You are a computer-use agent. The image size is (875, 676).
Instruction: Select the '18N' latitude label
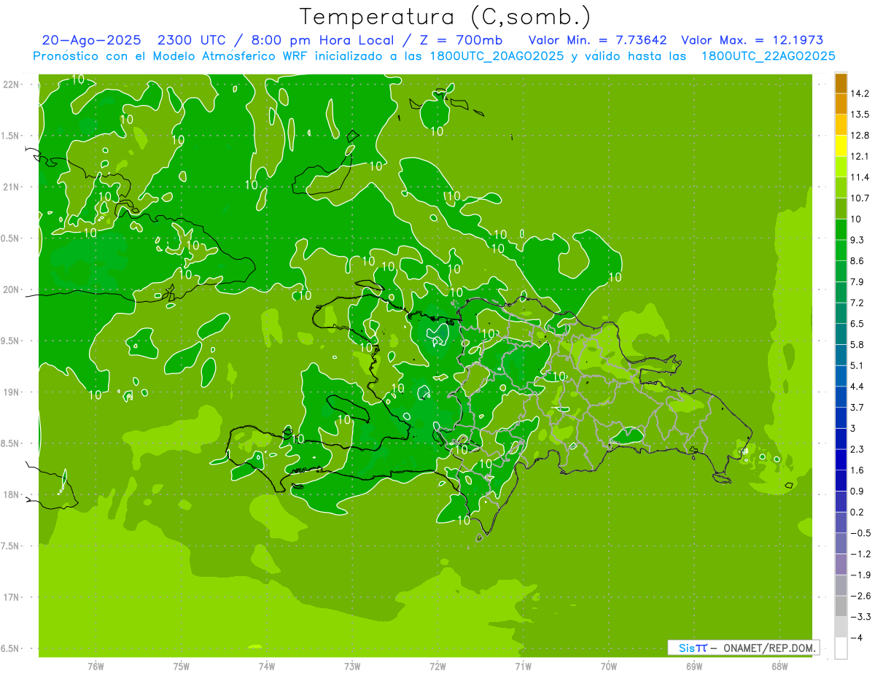[x=10, y=494]
